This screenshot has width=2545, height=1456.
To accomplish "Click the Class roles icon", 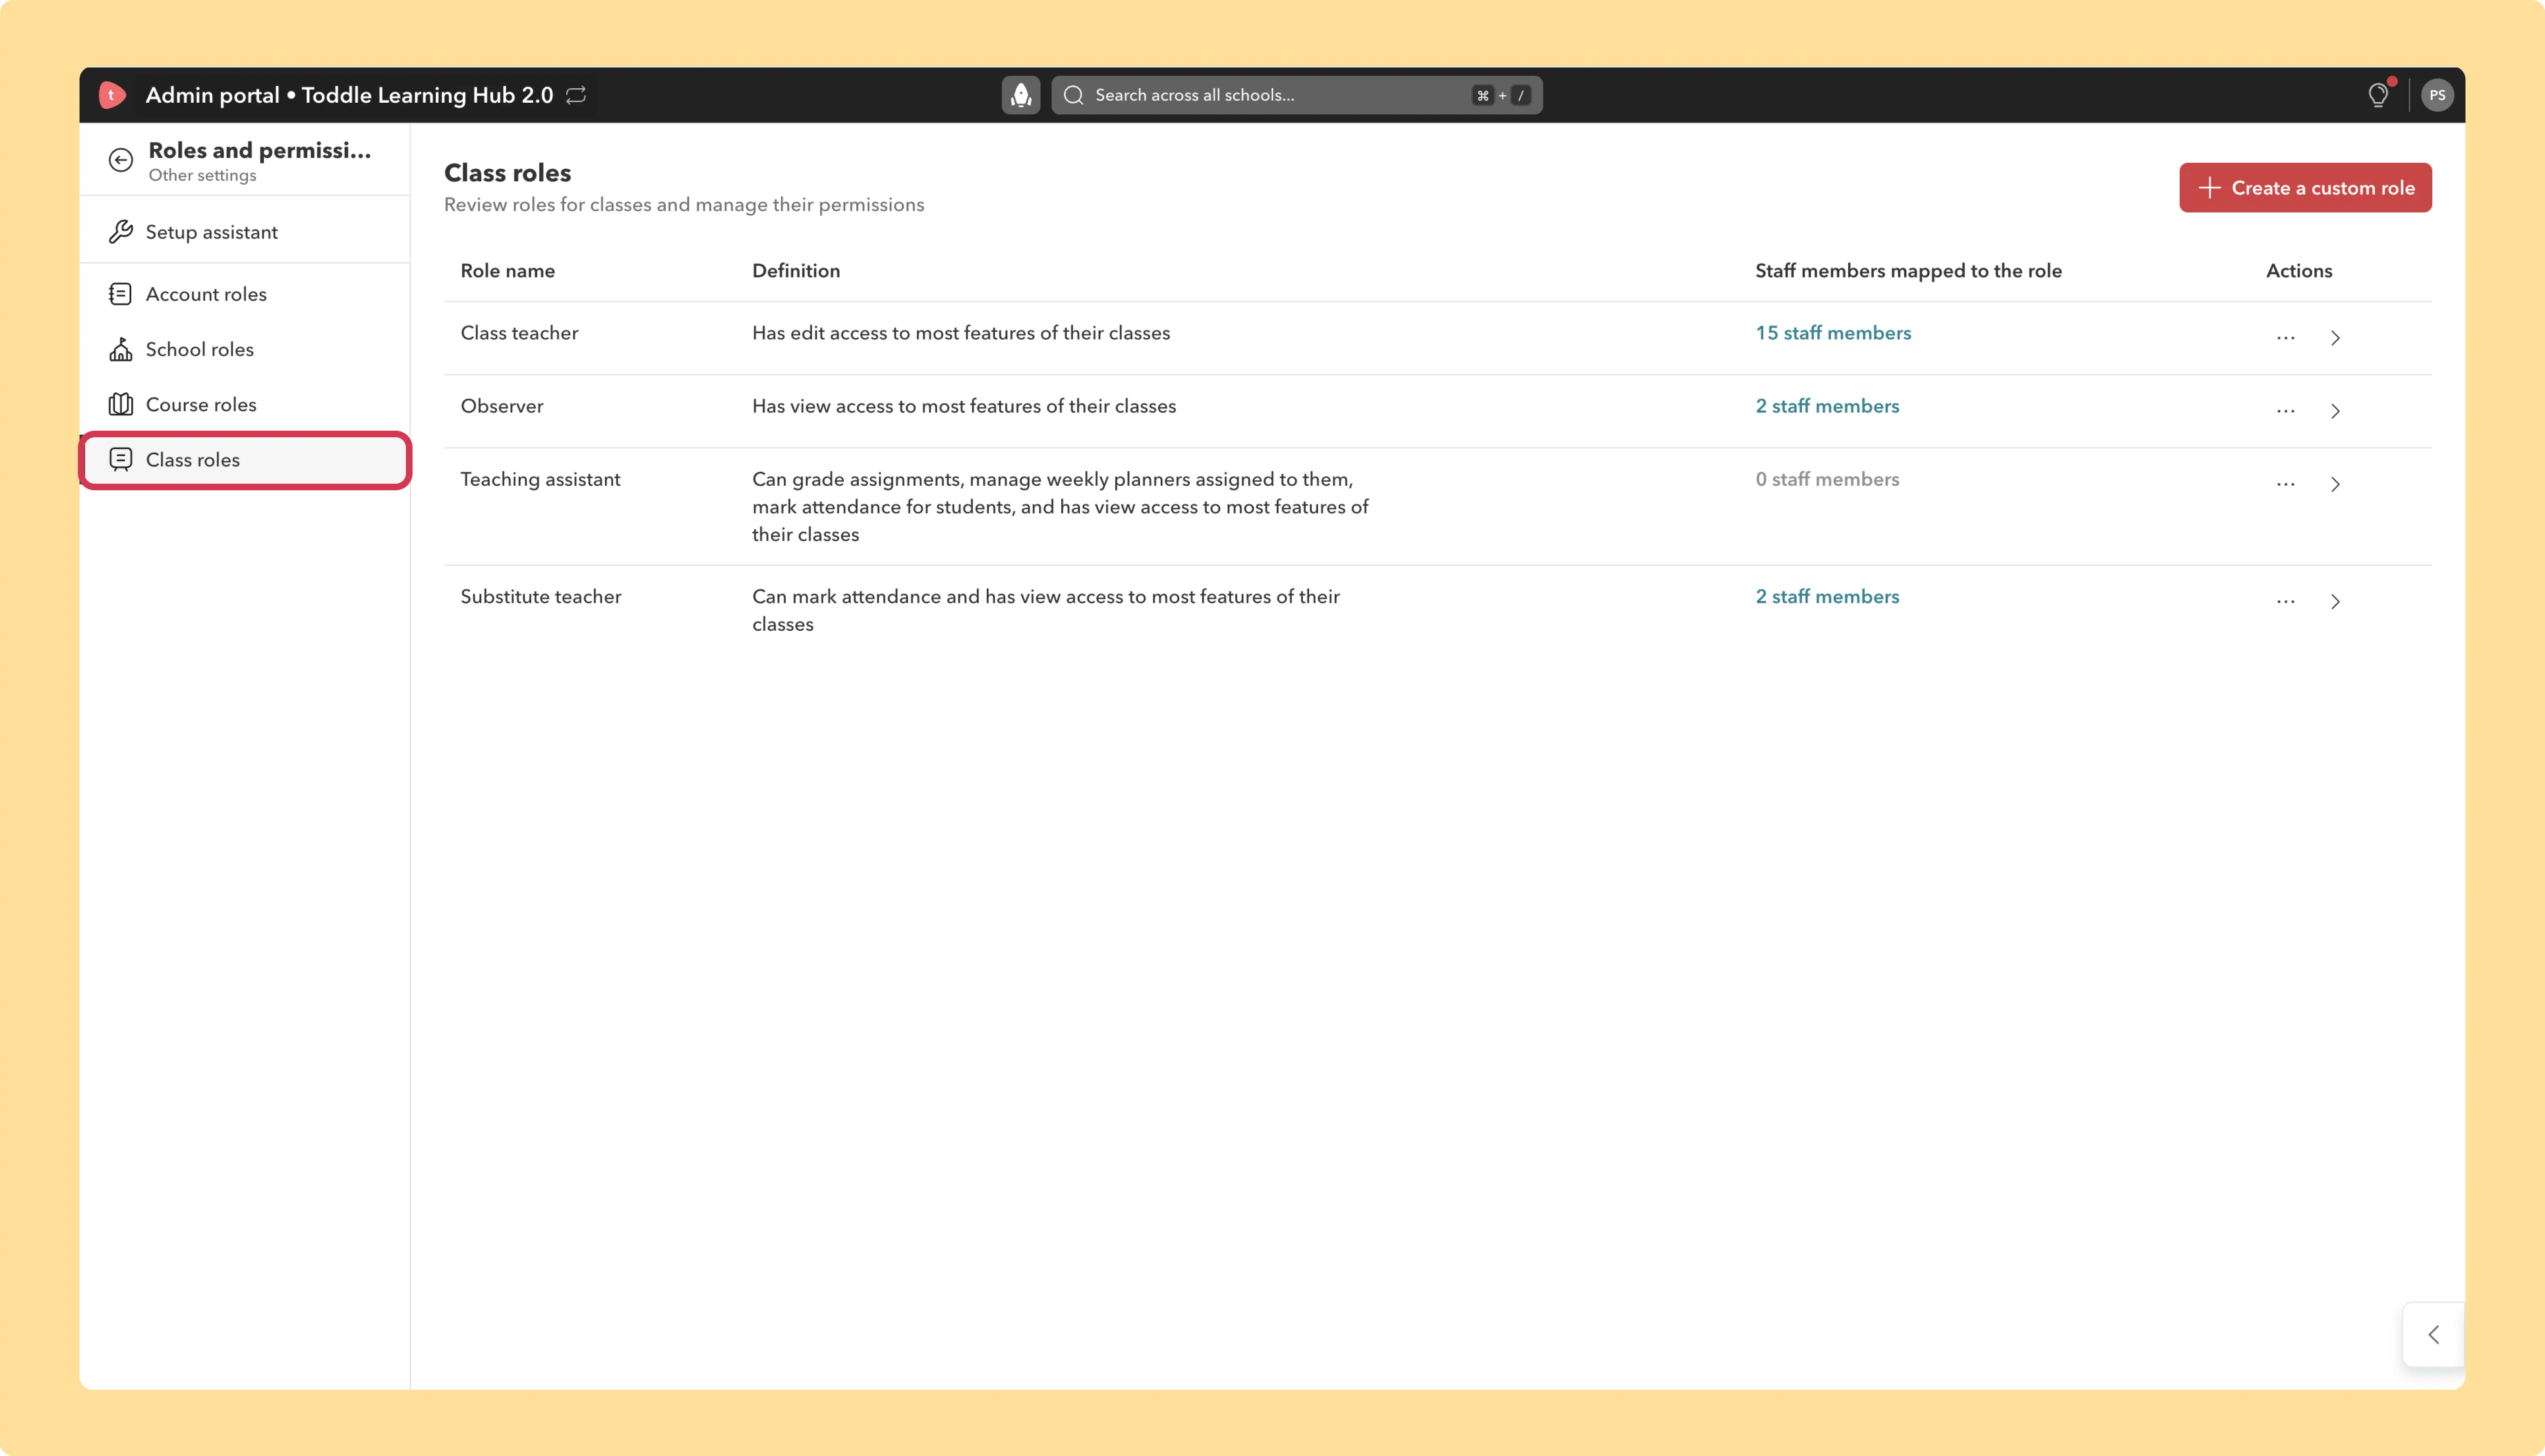I will (x=121, y=459).
